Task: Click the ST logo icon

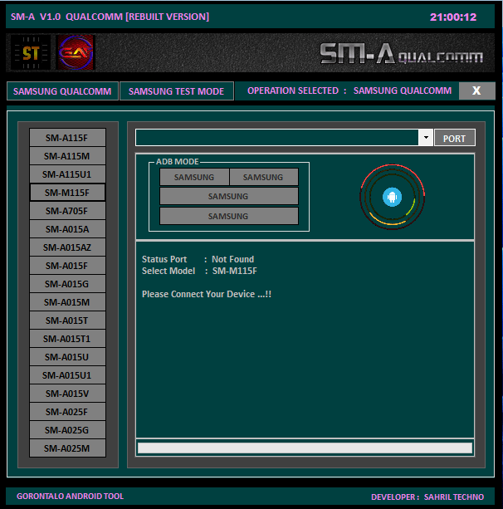Action: [31, 52]
